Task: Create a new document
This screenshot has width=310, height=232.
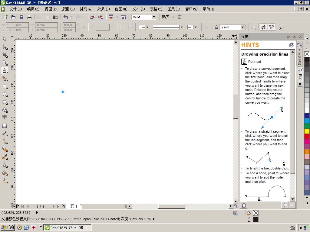Action: (x=5, y=17)
